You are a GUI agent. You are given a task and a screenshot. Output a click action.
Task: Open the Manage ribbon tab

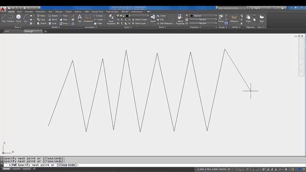point(59,11)
